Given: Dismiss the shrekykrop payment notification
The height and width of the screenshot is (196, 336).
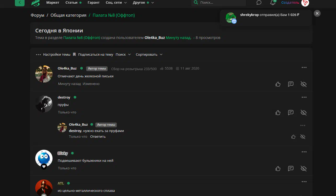Looking at the screenshot, I should point(317,13).
